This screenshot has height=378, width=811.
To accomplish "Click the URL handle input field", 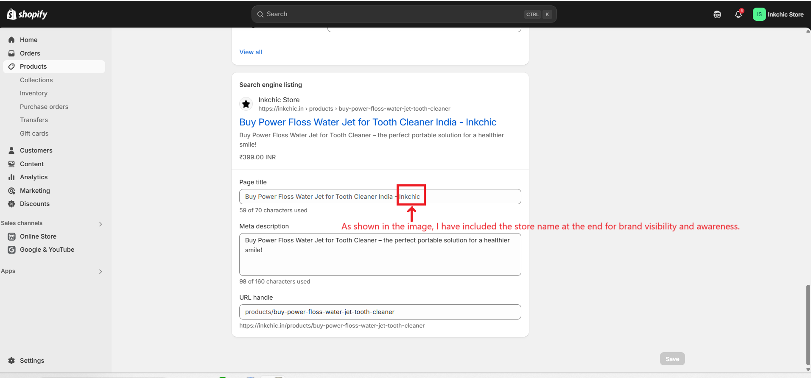I will [x=380, y=312].
